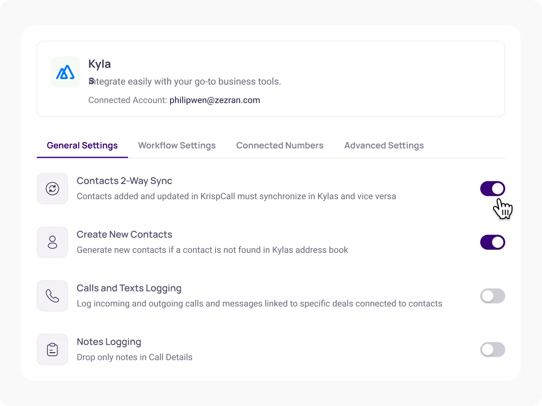Viewport: 542px width, 406px height.
Task: Click 'Drop only notes in Call Details' text
Action: click(x=135, y=357)
